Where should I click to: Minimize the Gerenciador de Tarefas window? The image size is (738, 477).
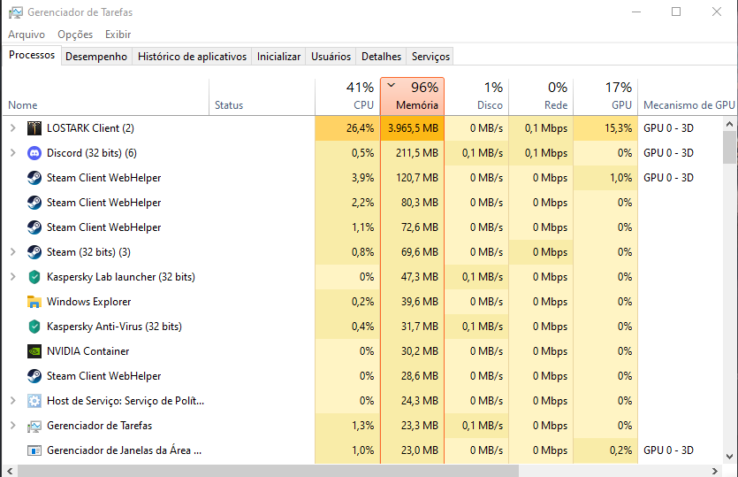636,12
